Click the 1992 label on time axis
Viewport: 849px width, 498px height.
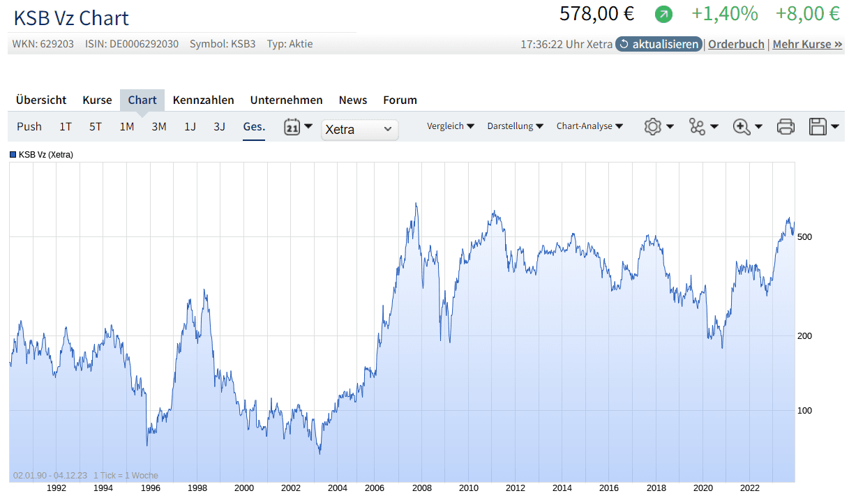point(57,488)
